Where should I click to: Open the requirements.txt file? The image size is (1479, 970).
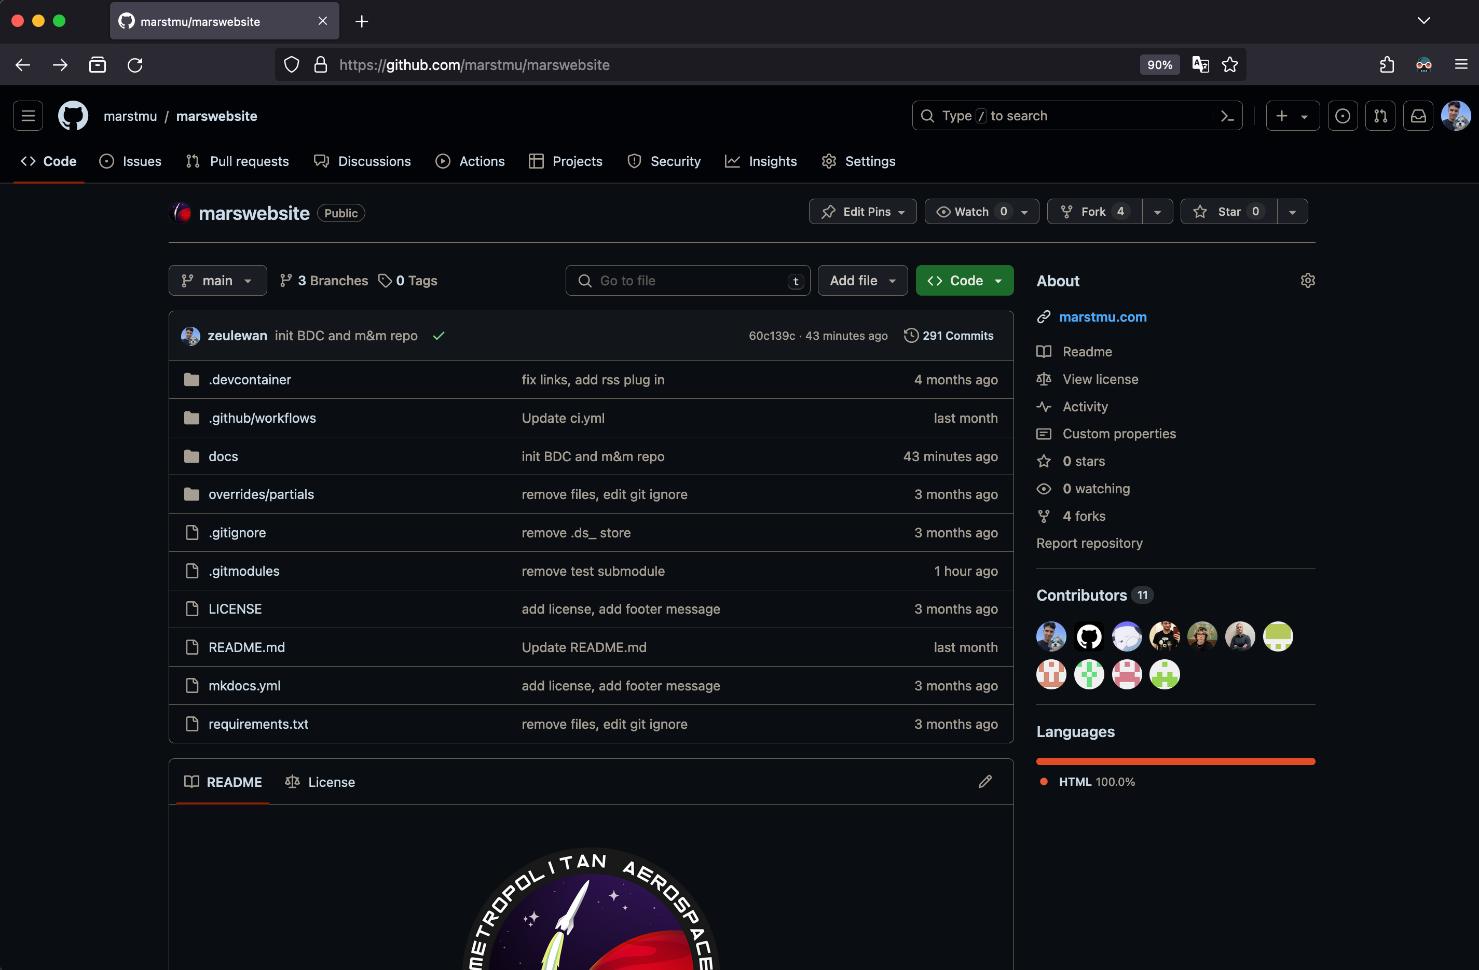(258, 724)
